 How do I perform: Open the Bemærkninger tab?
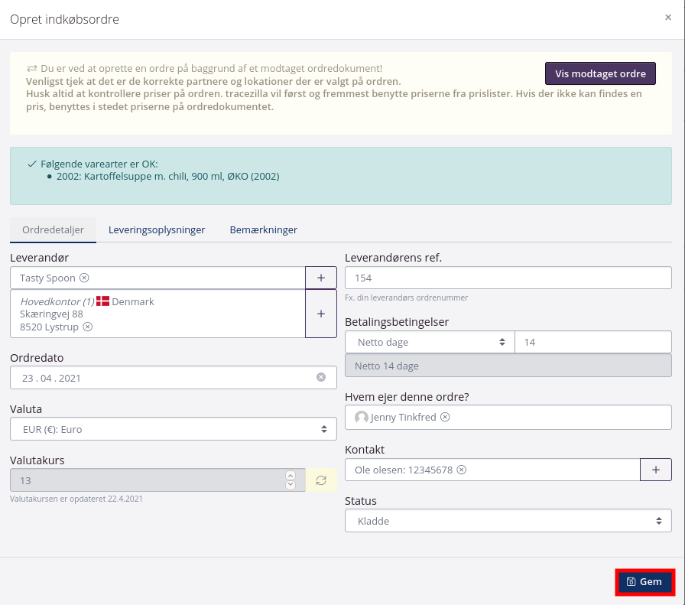point(264,229)
